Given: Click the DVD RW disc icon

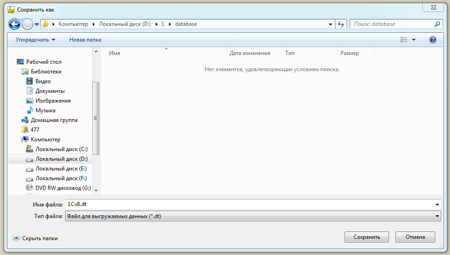Looking at the screenshot, I should coord(30,188).
